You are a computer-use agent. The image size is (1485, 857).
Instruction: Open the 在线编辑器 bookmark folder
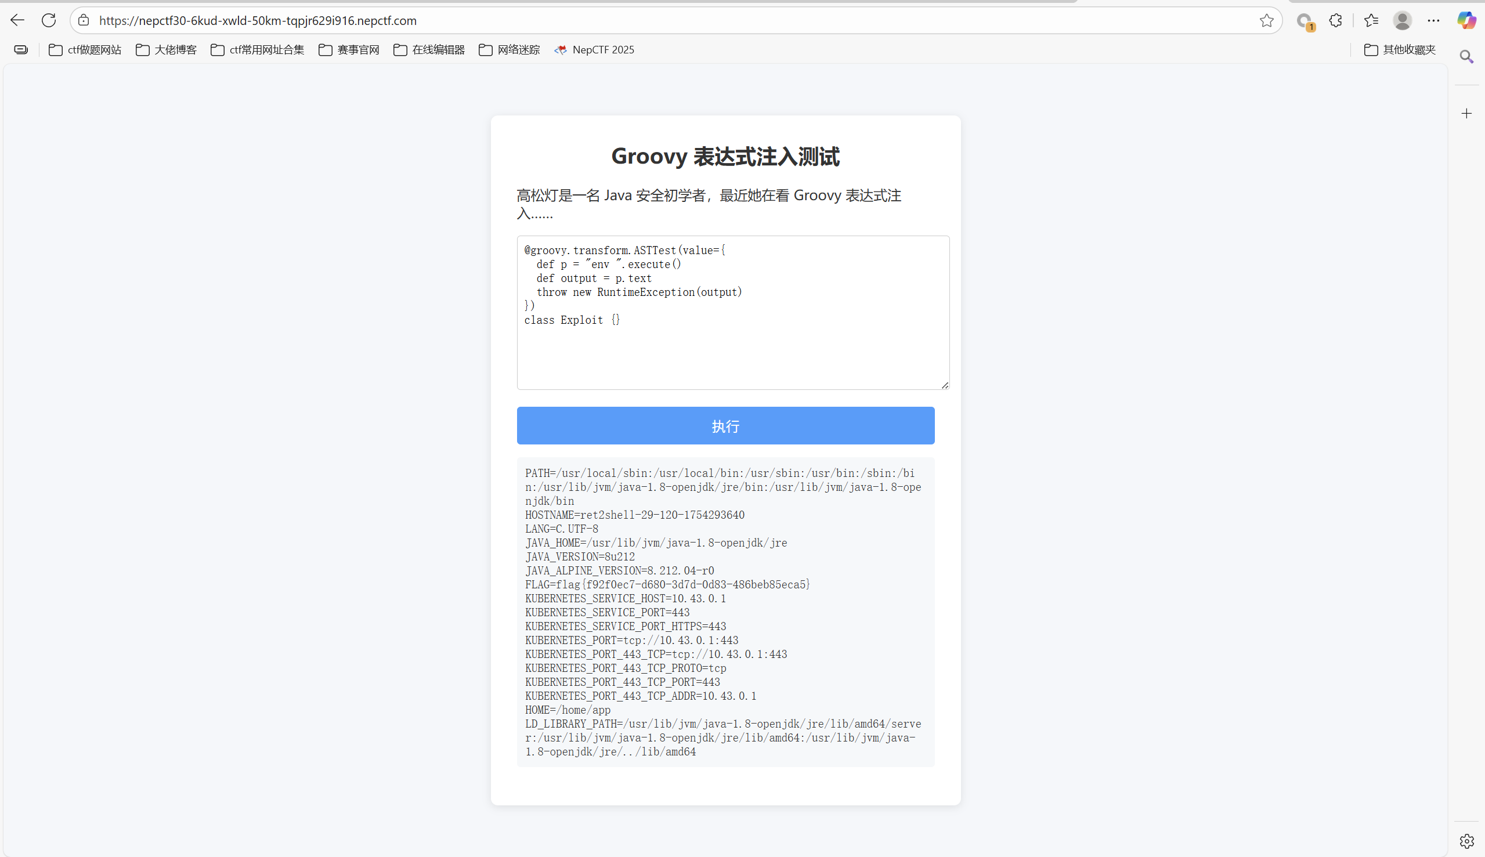428,50
